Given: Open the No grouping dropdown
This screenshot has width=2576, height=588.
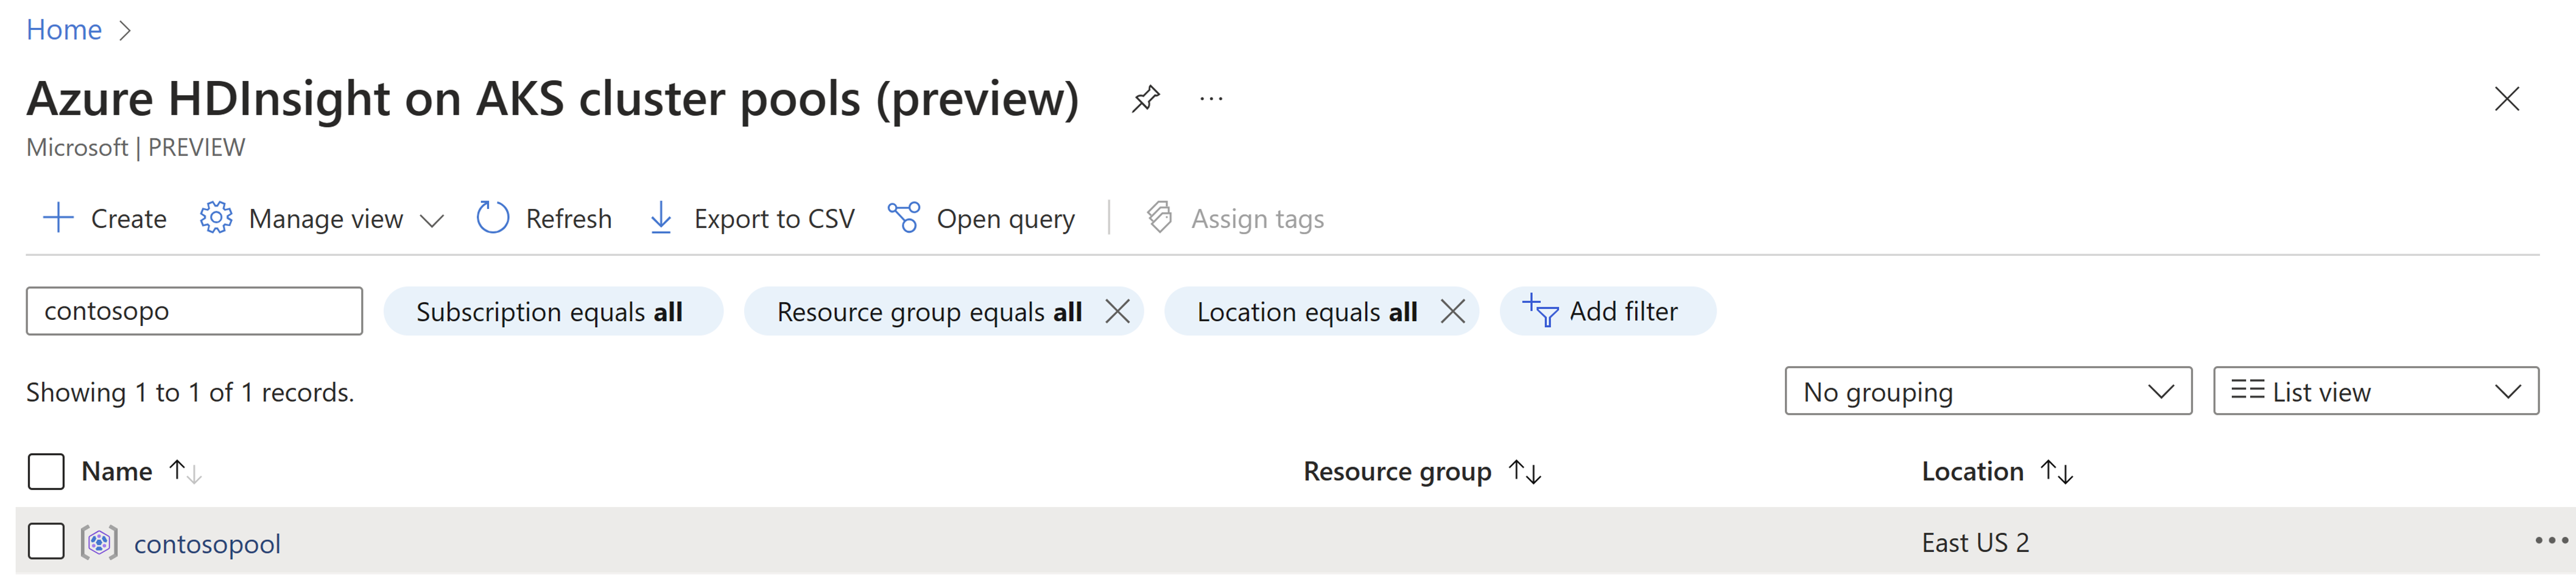Looking at the screenshot, I should pyautogui.click(x=1988, y=392).
